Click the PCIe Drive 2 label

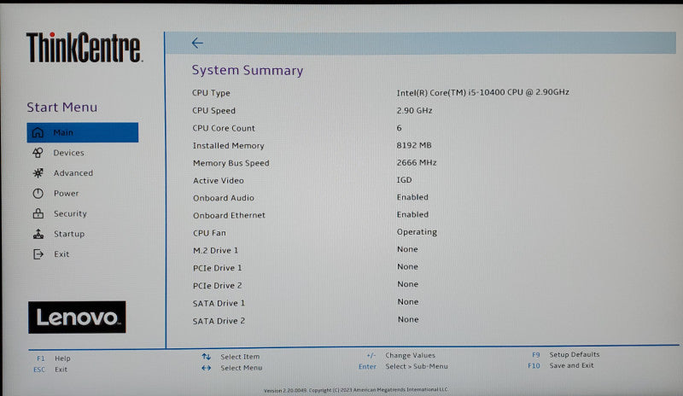[x=218, y=286]
